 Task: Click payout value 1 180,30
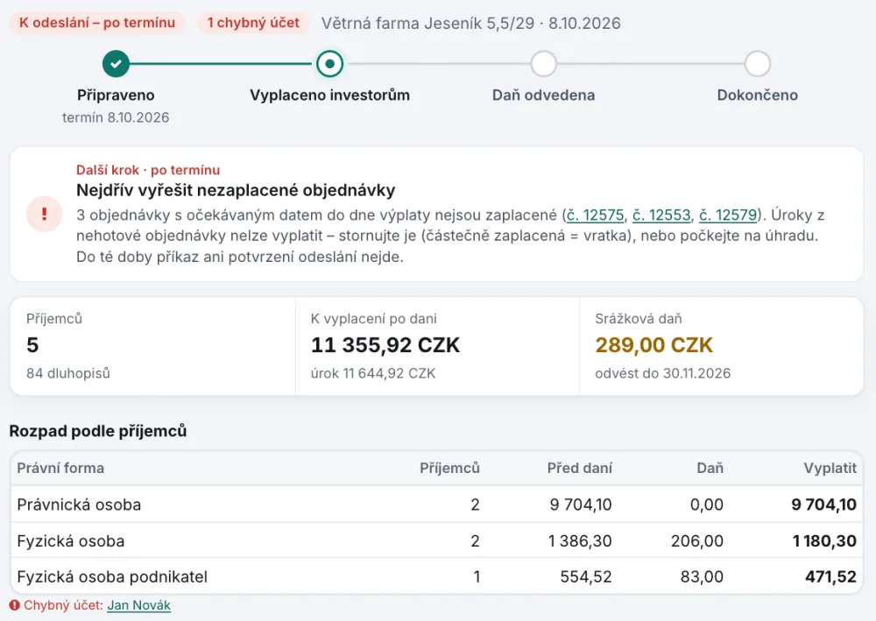[x=824, y=541]
